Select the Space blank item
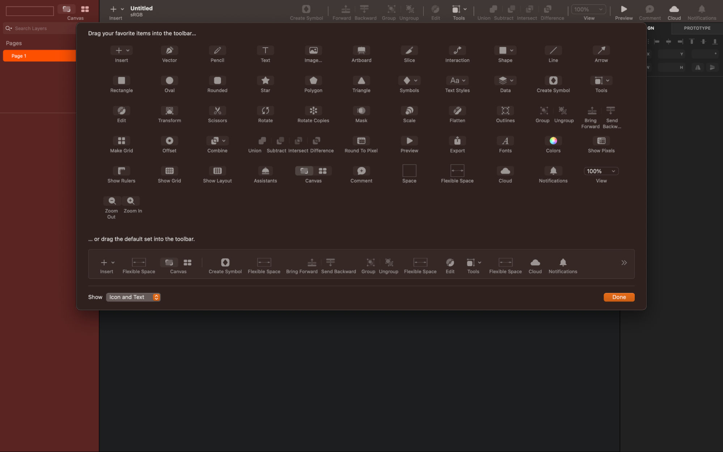This screenshot has width=723, height=452. (x=409, y=174)
